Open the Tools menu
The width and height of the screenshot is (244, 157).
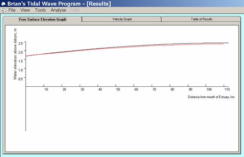(40, 10)
